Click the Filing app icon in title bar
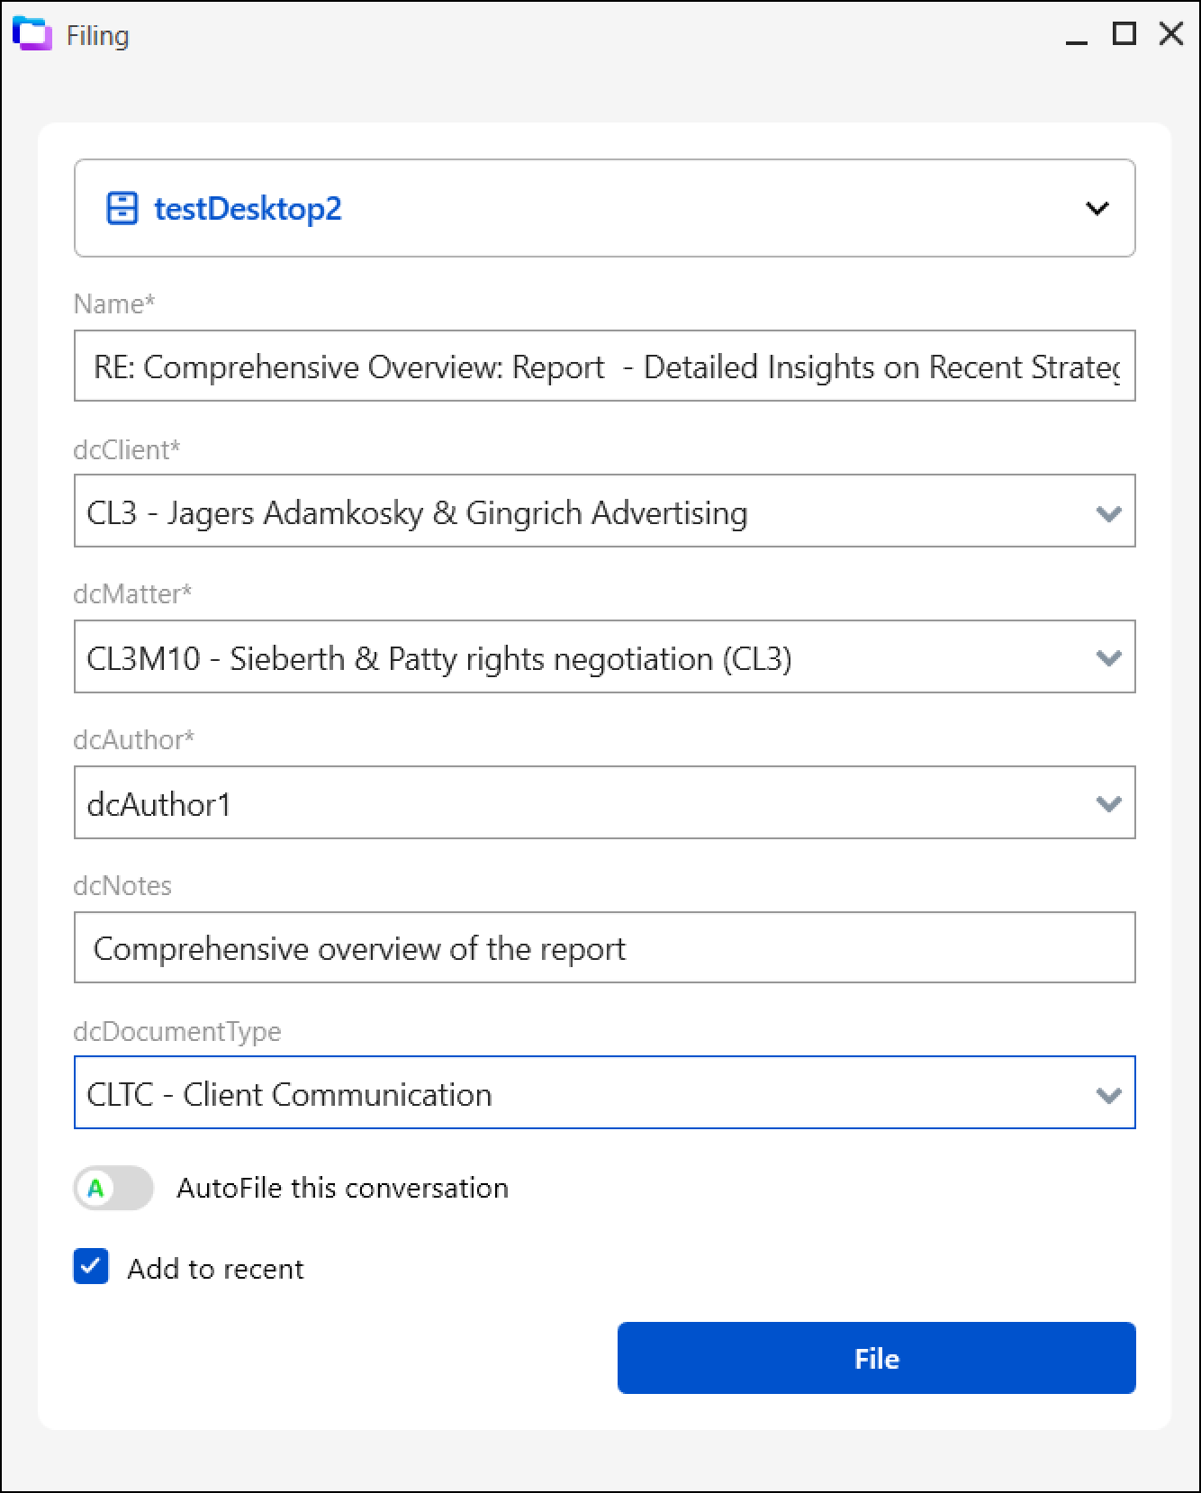1201x1493 pixels. [32, 35]
